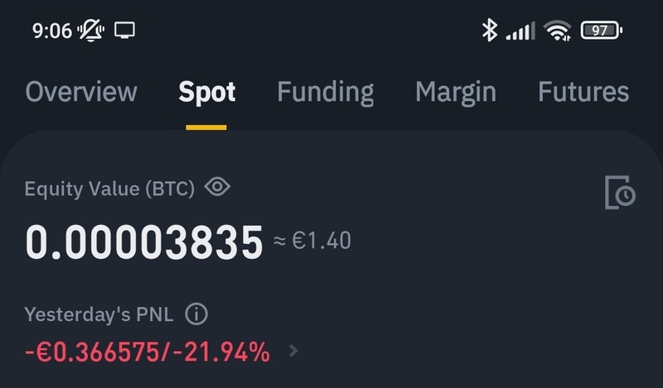Viewport: 663px width, 388px height.
Task: Tap the 0.00003835 BTC balance
Action: point(144,242)
